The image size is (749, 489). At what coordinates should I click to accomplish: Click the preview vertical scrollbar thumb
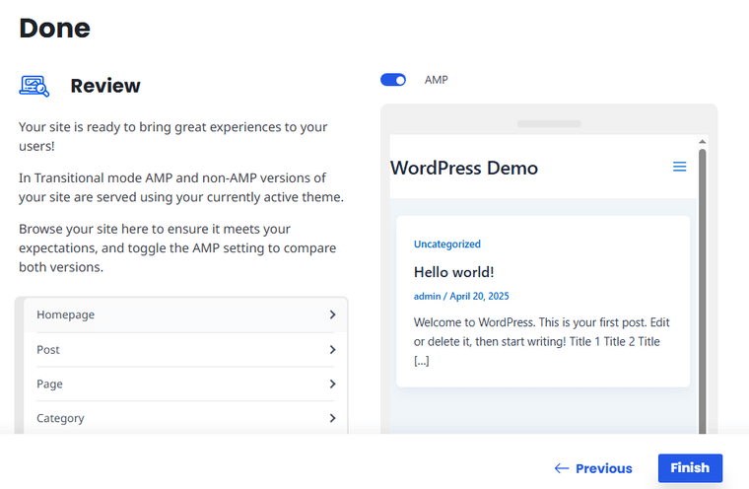[702, 292]
